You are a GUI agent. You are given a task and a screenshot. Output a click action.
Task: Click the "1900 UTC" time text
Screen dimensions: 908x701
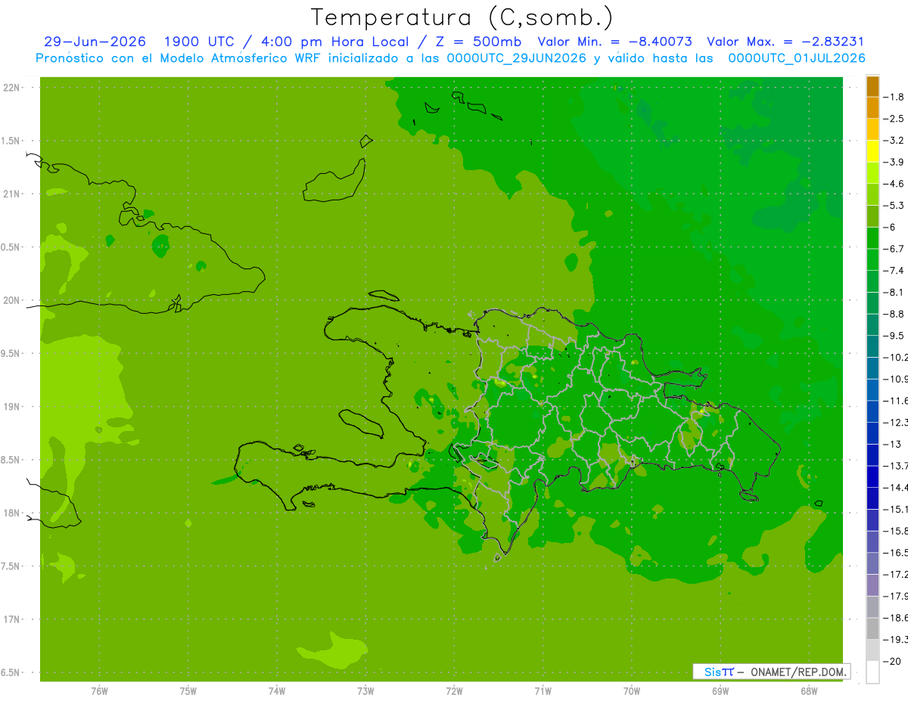198,42
